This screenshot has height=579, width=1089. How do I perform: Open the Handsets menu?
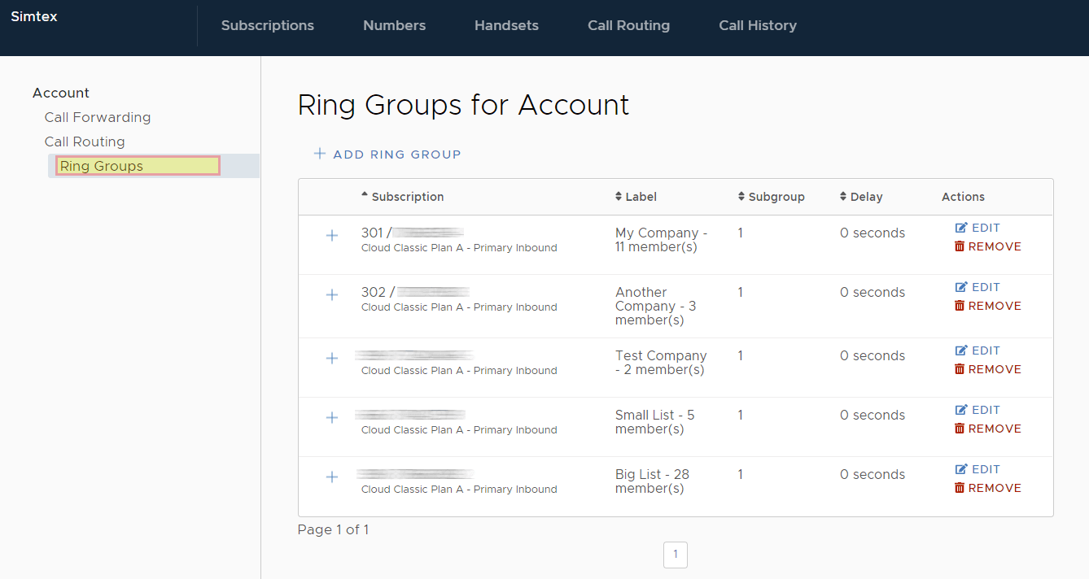(506, 26)
